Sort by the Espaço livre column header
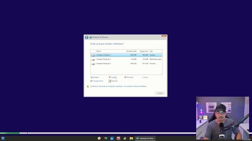The width and height of the screenshot is (252, 141). coord(144,51)
